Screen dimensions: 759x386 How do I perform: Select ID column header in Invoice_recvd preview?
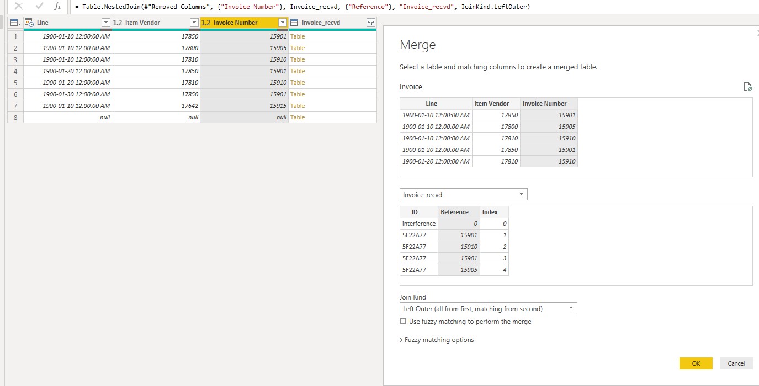[419, 212]
